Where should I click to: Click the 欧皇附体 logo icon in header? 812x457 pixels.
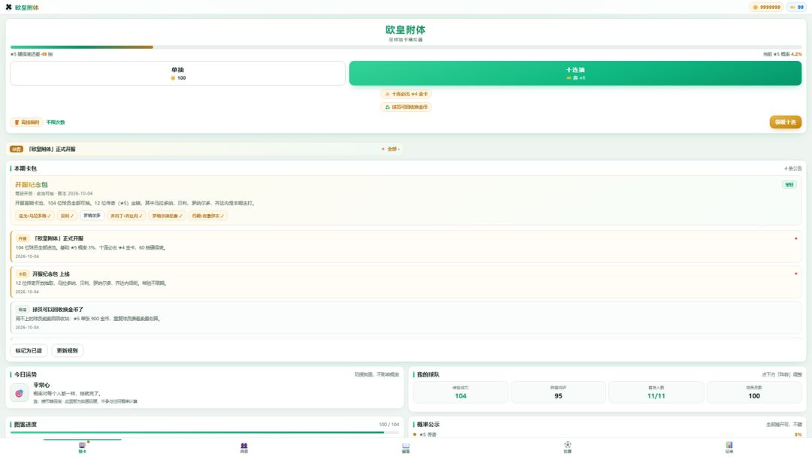click(x=8, y=8)
